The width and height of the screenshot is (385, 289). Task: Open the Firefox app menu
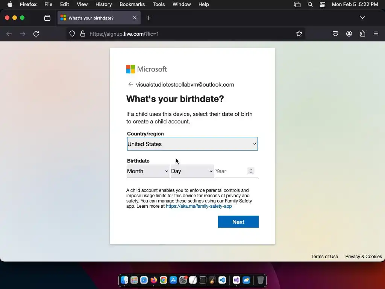pos(28,5)
